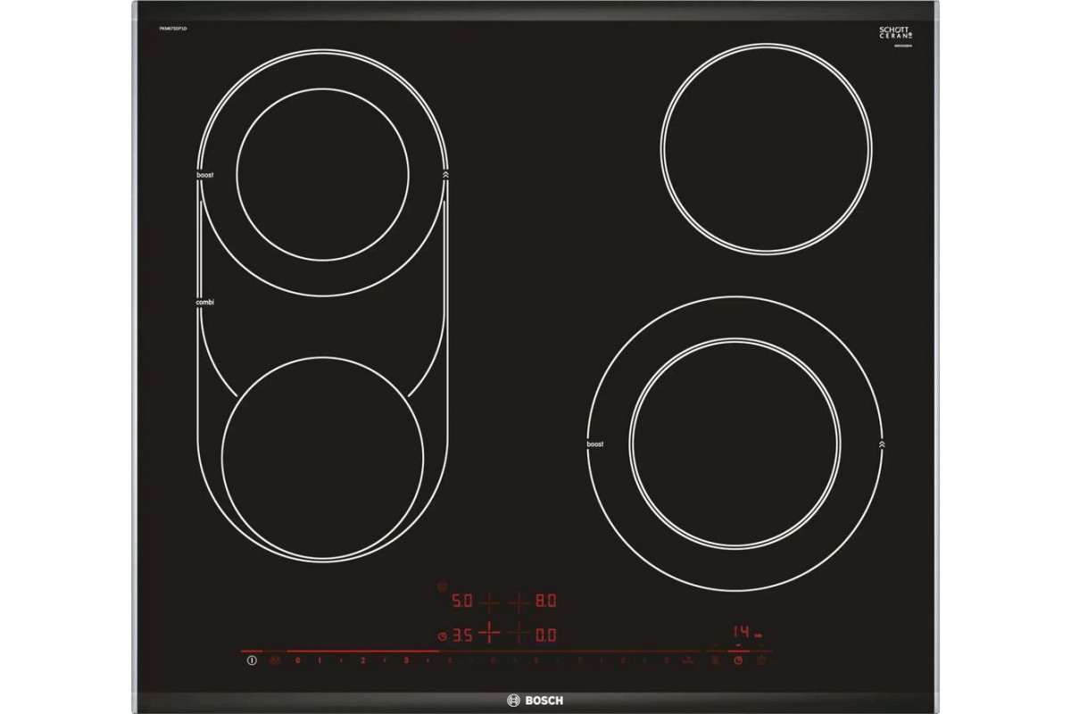
Task: Tap the BOSCH logo at bottom
Action: coord(535,700)
